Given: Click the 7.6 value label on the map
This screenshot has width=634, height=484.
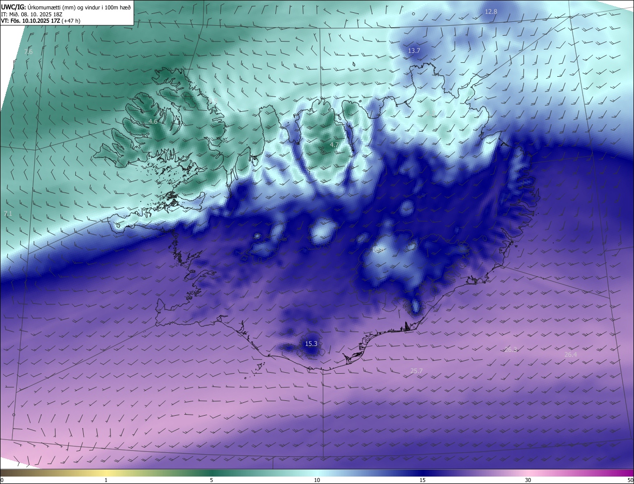Looking at the screenshot, I should (x=28, y=51).
